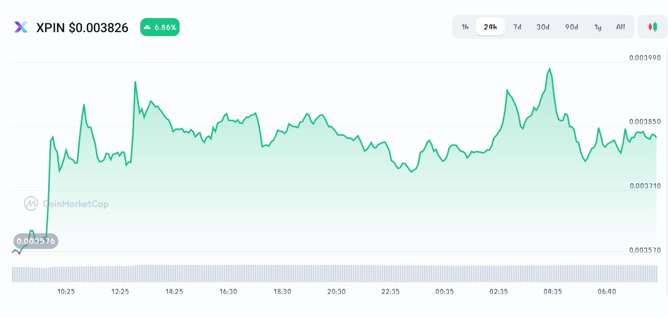The height and width of the screenshot is (317, 668).
Task: Click the 10:25 time axis label
Action: point(66,291)
